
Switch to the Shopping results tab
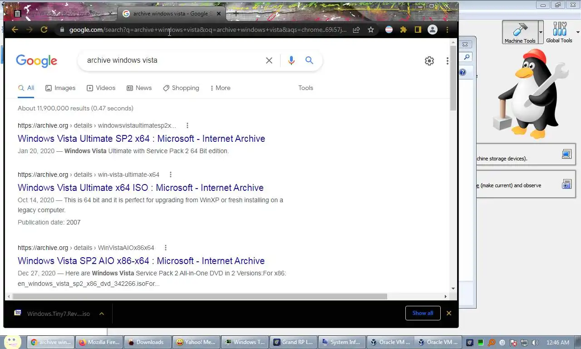pyautogui.click(x=181, y=88)
